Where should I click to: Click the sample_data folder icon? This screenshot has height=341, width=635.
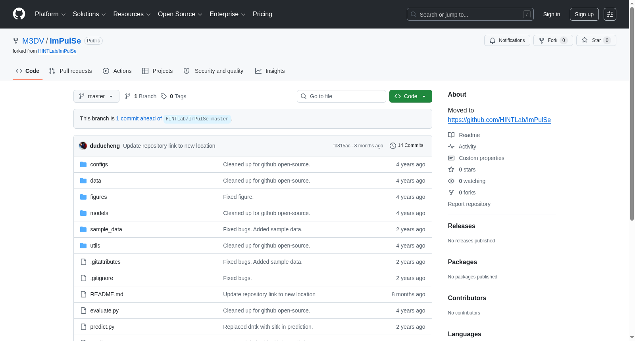pos(83,229)
